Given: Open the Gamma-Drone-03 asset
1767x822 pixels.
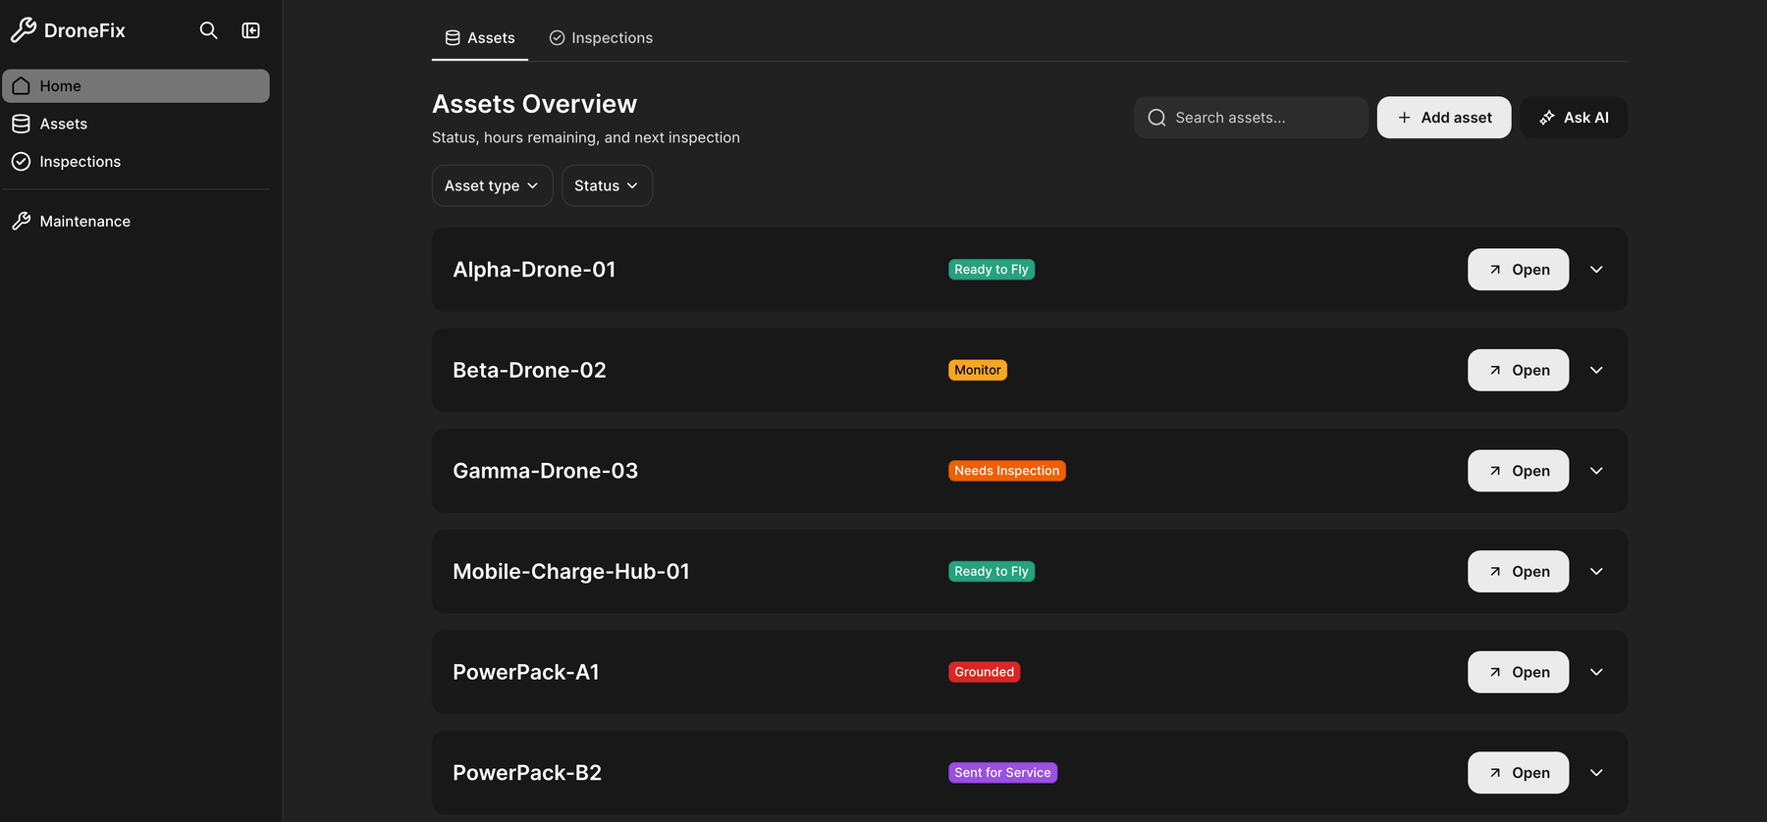Looking at the screenshot, I should click(1518, 471).
